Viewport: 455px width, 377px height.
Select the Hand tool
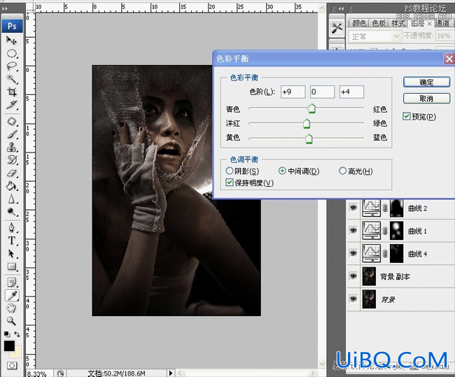12,308
